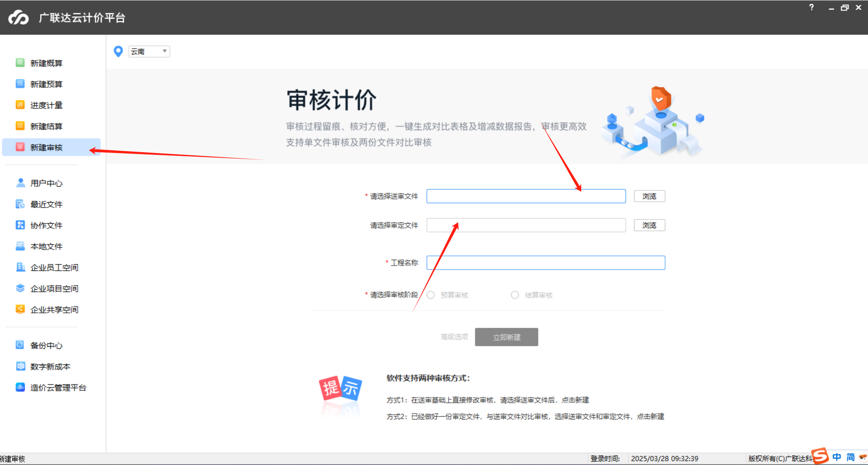Click the 最近文件 icon

[x=20, y=204]
